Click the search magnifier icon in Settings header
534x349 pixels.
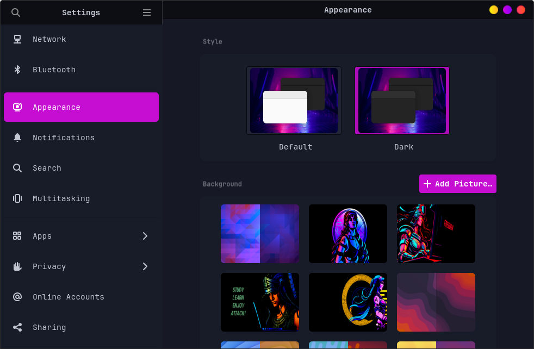pyautogui.click(x=16, y=13)
